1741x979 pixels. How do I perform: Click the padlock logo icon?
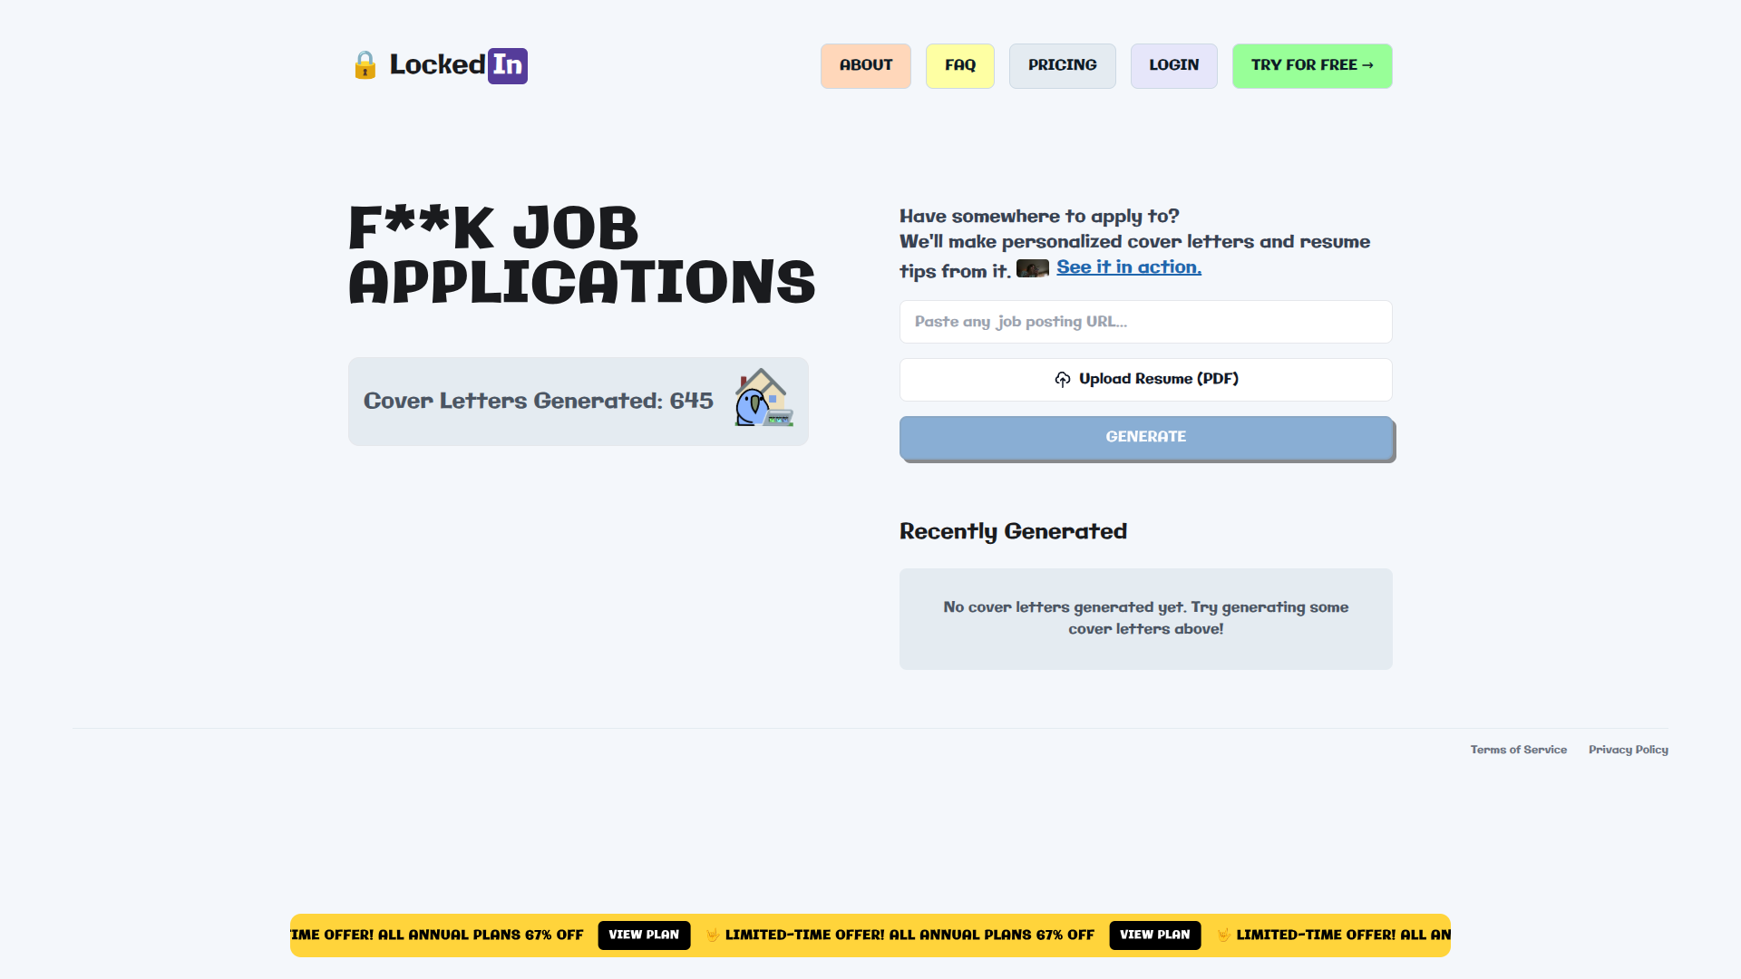(x=365, y=65)
